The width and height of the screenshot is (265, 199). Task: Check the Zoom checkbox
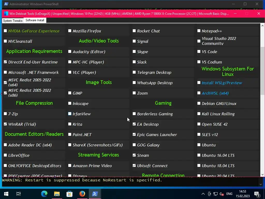(x=134, y=93)
